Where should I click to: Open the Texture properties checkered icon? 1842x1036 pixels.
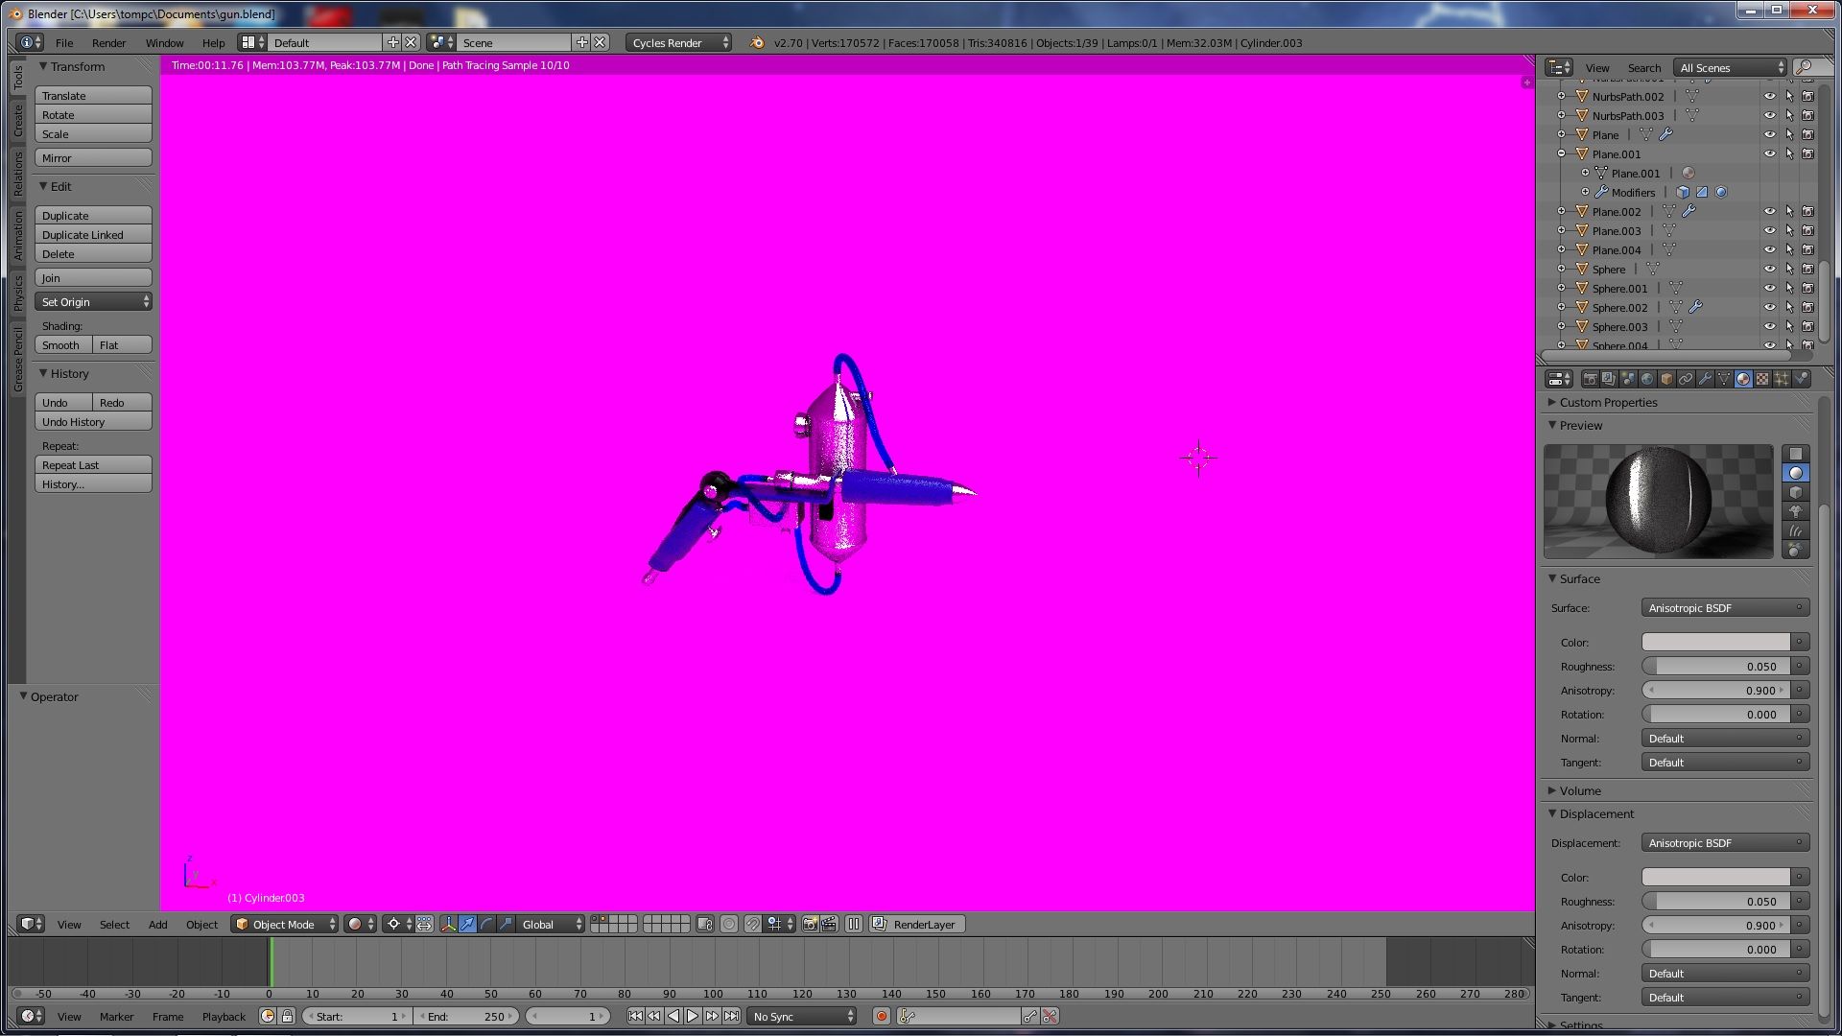(1760, 379)
